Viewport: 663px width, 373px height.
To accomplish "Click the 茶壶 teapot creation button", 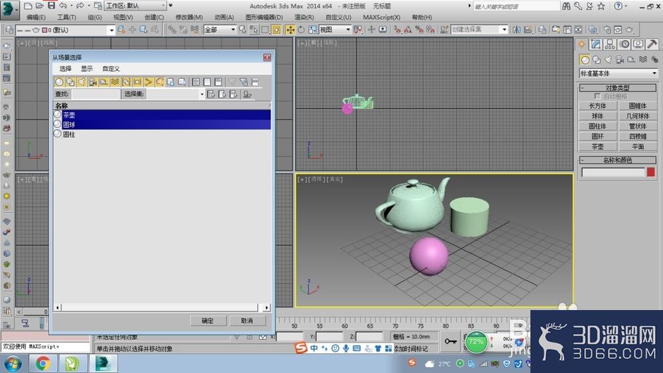I will (x=597, y=146).
